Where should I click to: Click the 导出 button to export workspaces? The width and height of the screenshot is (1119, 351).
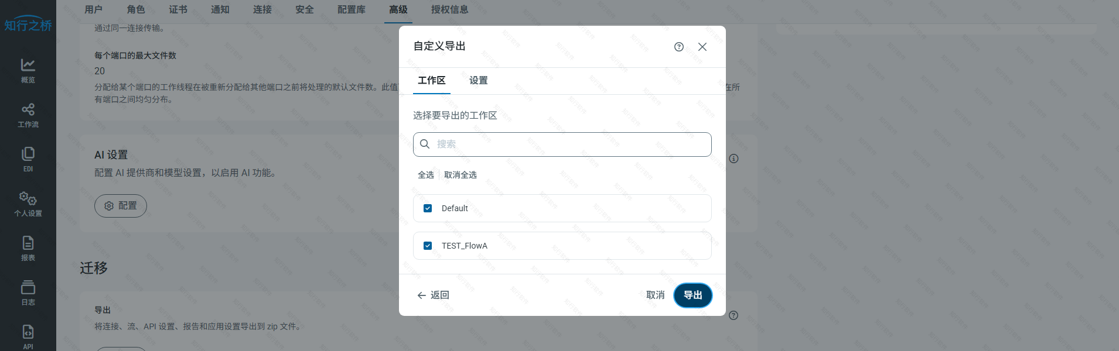coord(692,295)
